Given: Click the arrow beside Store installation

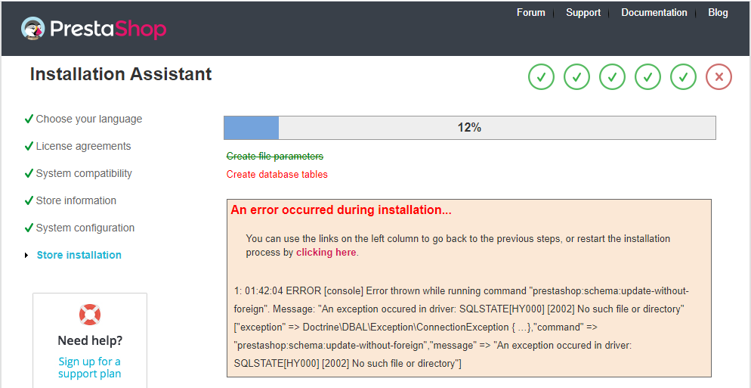Looking at the screenshot, I should [27, 255].
